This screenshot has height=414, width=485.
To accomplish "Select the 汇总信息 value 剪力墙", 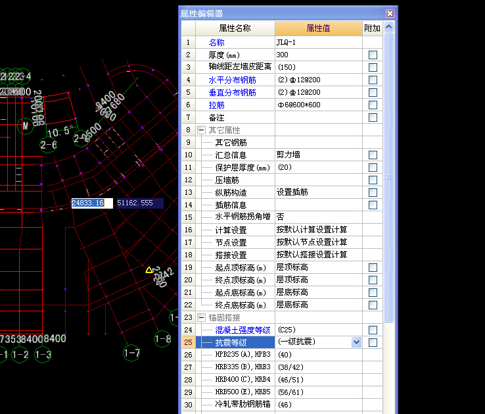I will (318, 155).
